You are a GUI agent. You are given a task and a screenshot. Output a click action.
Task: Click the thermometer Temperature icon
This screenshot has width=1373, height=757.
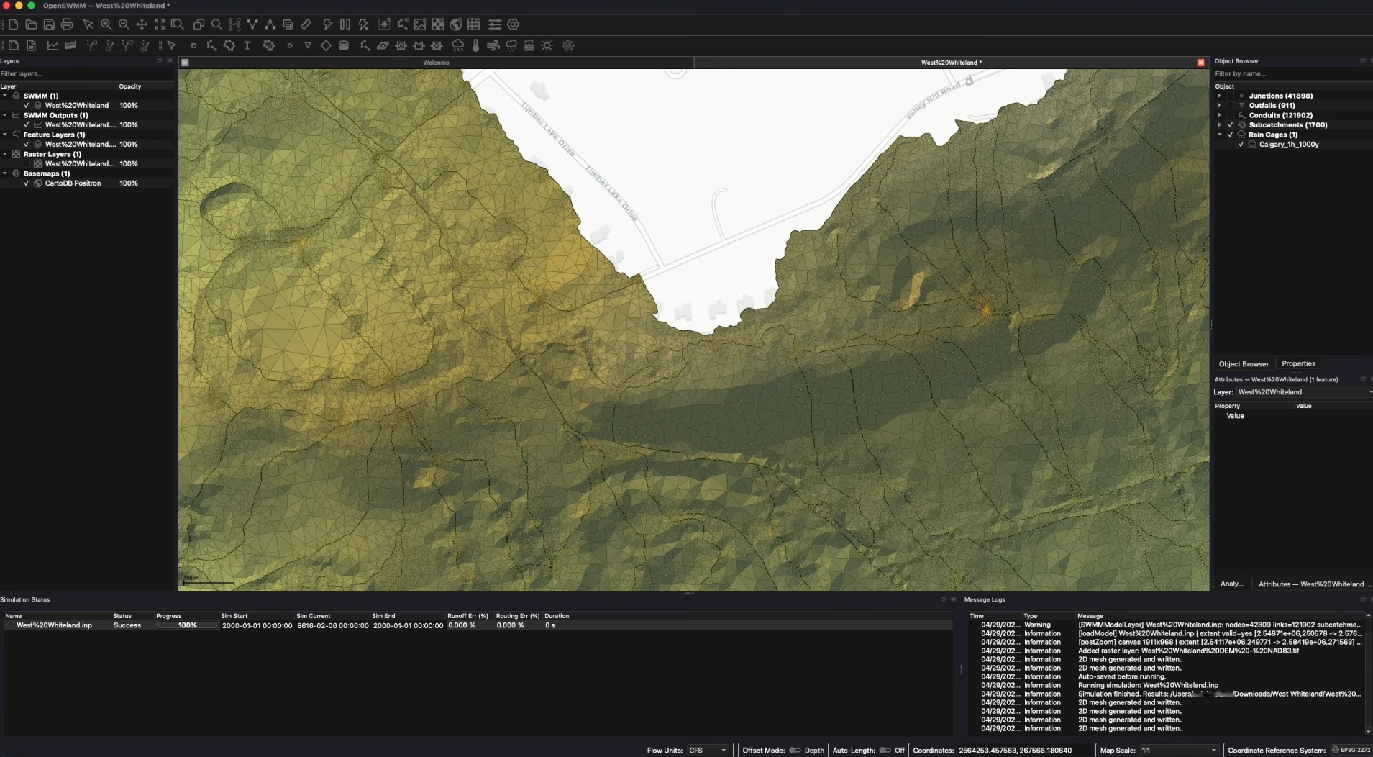pos(475,45)
